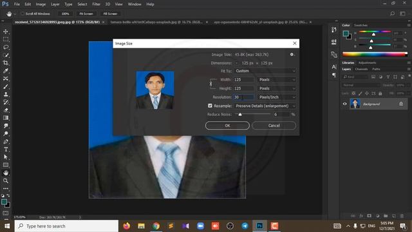Image resolution: width=412 pixels, height=232 pixels.
Task: Adjust the Reduce Noise slider handle
Action: click(240, 114)
